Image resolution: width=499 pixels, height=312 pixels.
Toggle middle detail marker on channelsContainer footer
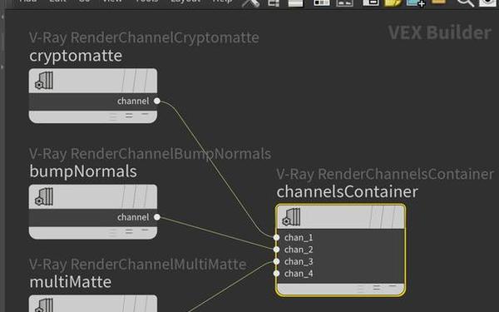pyautogui.click(x=377, y=289)
